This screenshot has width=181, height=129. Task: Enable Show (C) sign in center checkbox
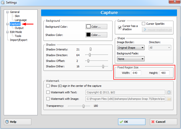[48, 86]
